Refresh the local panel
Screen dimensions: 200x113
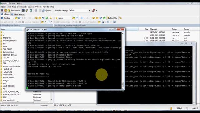click(x=47, y=18)
